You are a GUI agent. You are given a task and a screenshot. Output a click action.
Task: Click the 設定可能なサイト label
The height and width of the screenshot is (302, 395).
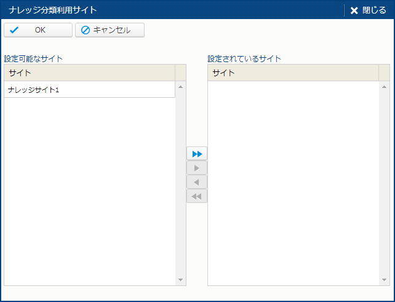(x=33, y=59)
